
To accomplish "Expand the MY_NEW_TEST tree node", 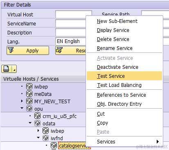I will [22, 101].
